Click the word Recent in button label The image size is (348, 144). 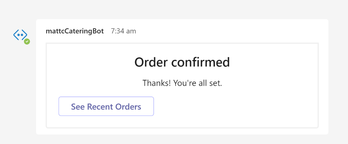[100, 107]
